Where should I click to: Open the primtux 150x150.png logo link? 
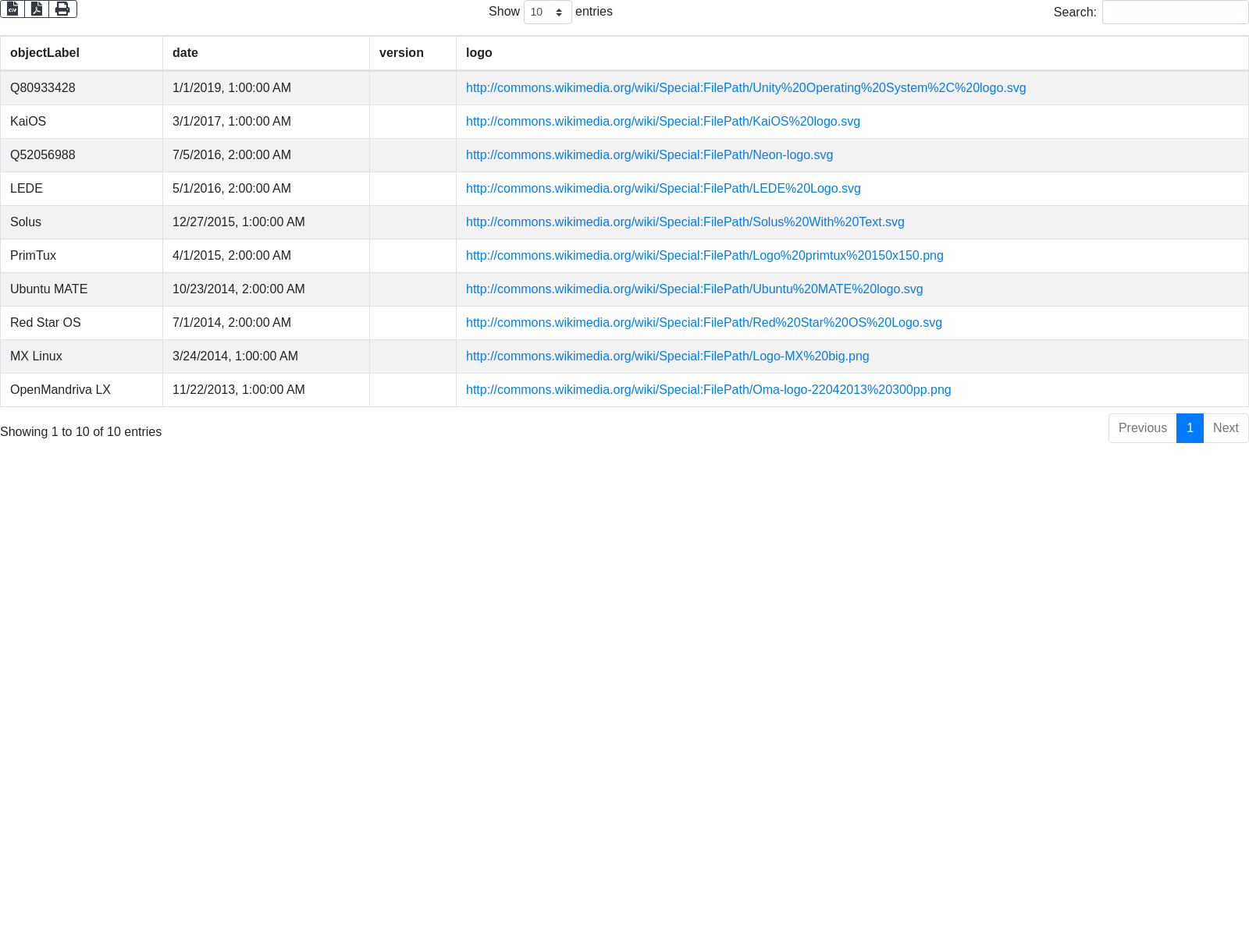[704, 256]
